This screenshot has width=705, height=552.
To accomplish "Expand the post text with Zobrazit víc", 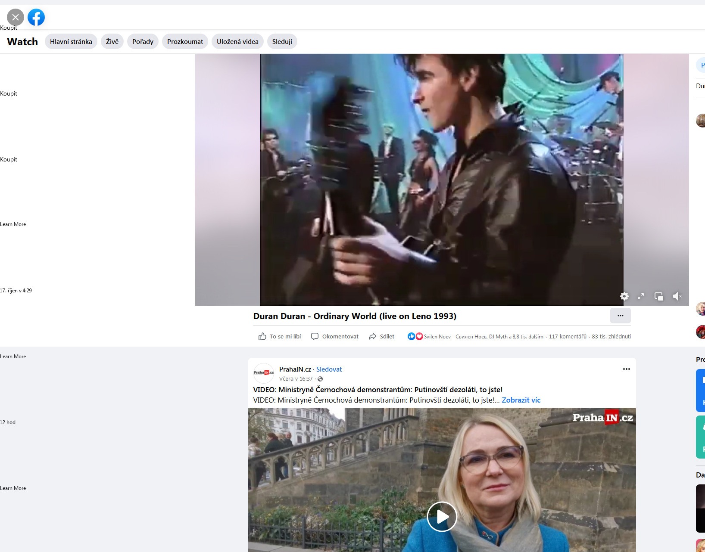I will (521, 400).
